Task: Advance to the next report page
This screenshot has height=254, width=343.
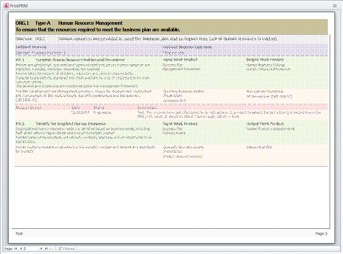Action: pos(41,249)
